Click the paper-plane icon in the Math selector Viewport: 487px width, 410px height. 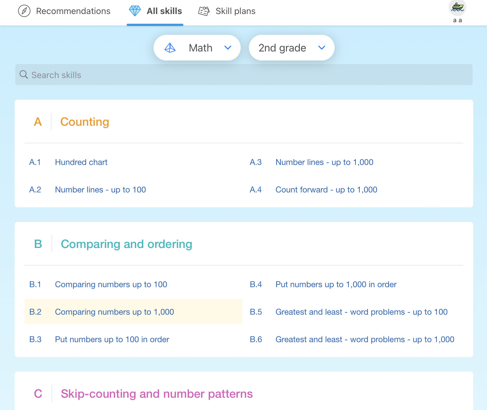click(171, 48)
